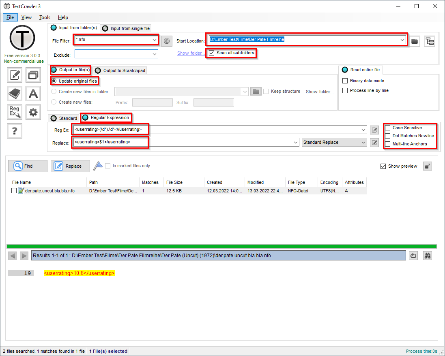Image resolution: width=445 pixels, height=356 pixels.
Task: Open settings with the gear icon
Action: 33,112
